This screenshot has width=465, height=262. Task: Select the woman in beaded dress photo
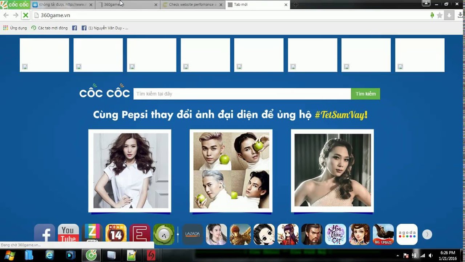click(332, 171)
